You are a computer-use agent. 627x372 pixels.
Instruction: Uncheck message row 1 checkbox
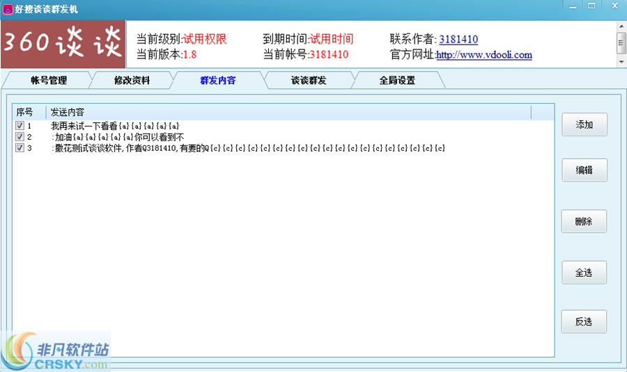(x=20, y=125)
